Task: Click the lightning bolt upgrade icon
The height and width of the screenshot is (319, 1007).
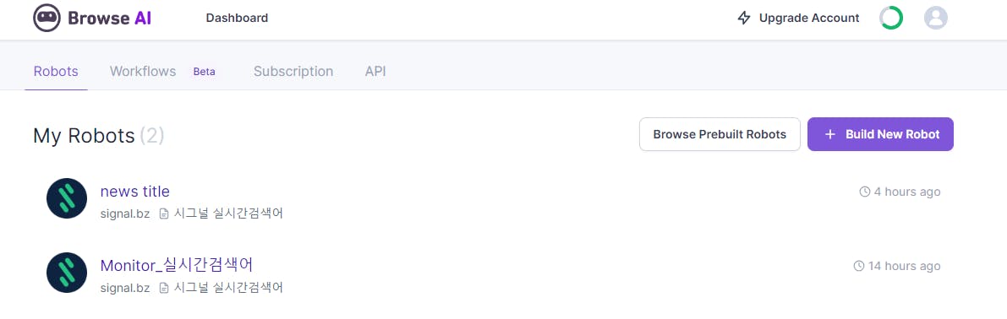Action: click(744, 18)
